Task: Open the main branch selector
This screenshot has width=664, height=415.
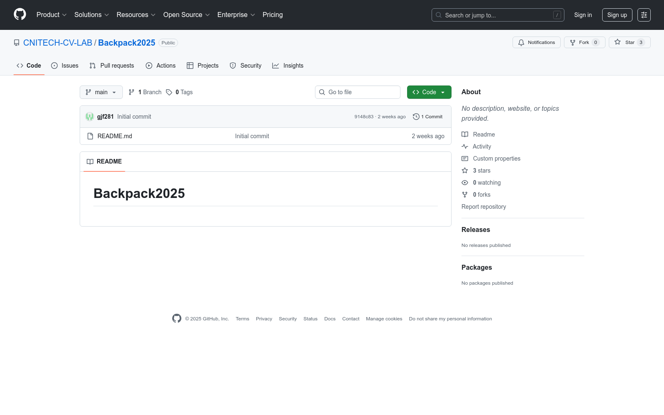Action: point(101,92)
